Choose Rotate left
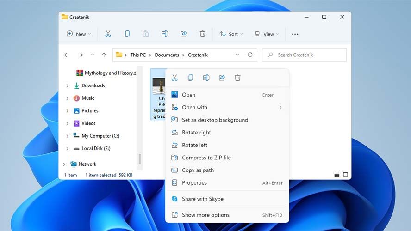411x231 pixels. tap(227, 145)
